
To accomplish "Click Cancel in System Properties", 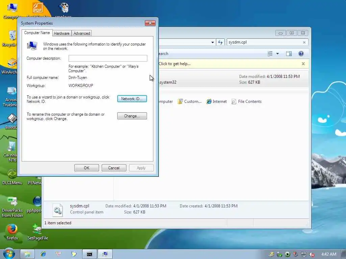I will (114, 168).
